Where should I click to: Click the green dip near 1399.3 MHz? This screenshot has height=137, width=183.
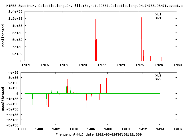[33, 99]
